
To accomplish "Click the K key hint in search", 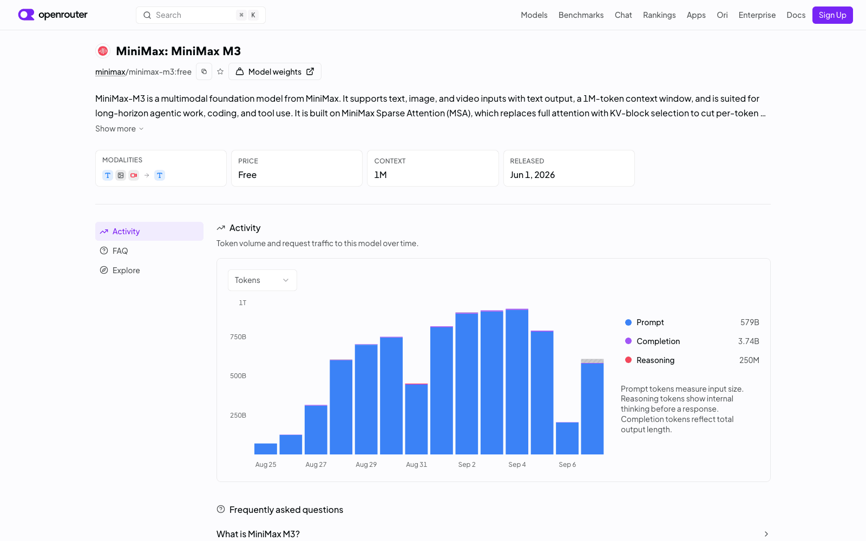I will tap(253, 15).
